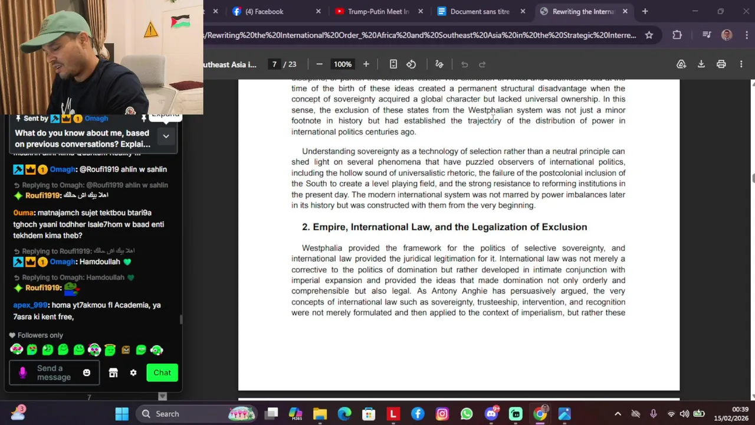Open Chrome media controls icon

[x=707, y=35]
